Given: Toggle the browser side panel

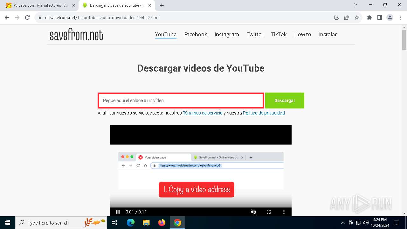Looking at the screenshot, I should click(380, 18).
